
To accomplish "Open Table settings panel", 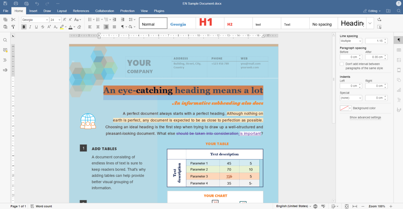I will point(399,50).
